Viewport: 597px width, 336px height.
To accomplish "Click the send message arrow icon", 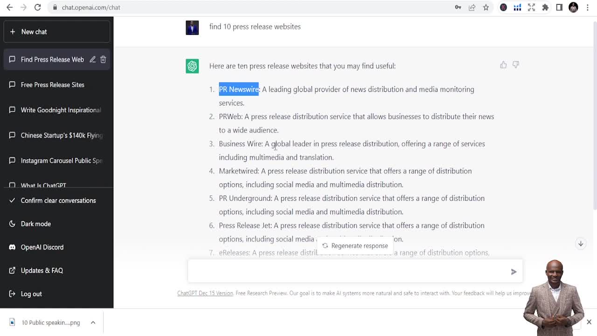I will pos(514,272).
